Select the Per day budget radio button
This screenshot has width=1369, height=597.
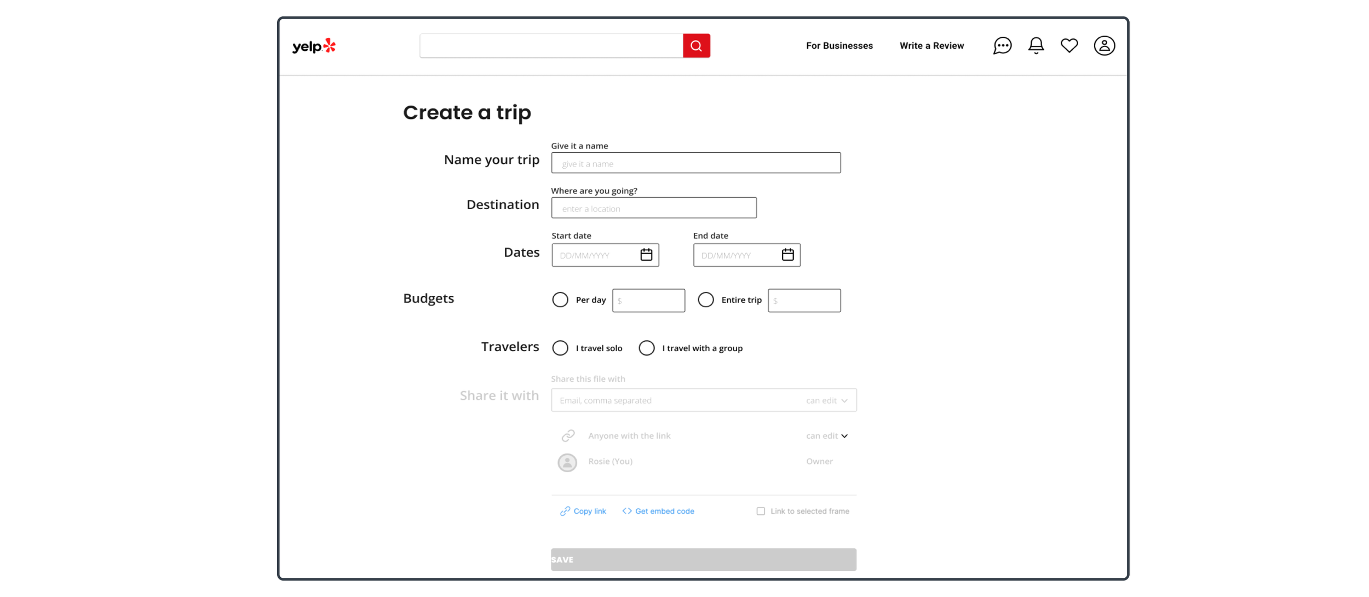coord(560,300)
